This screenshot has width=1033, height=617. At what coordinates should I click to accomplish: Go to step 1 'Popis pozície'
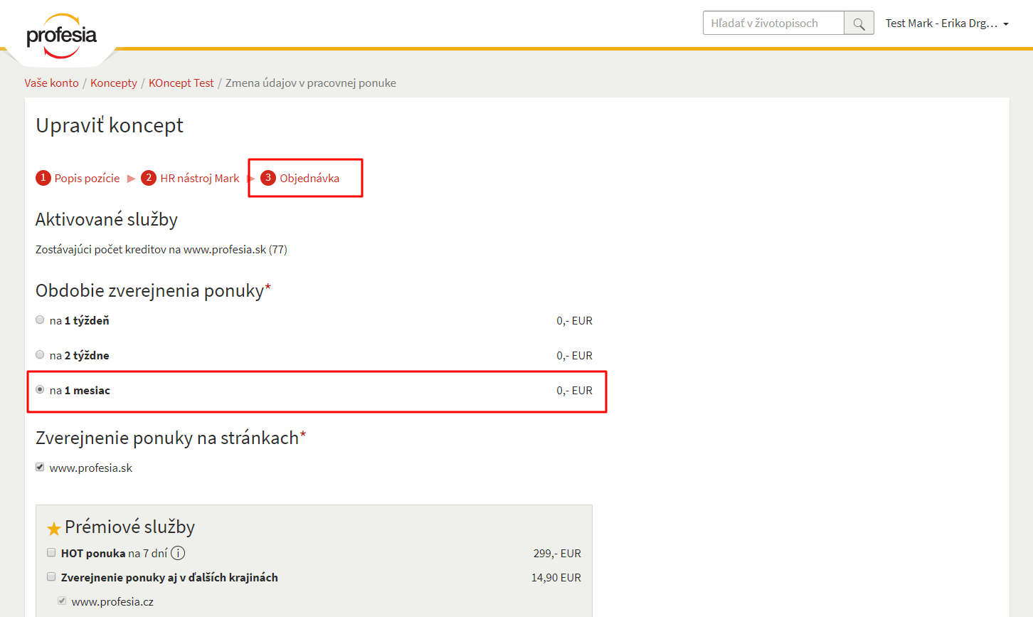pos(78,178)
